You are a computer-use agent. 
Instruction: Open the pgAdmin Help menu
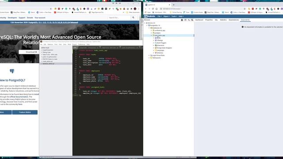181,16
